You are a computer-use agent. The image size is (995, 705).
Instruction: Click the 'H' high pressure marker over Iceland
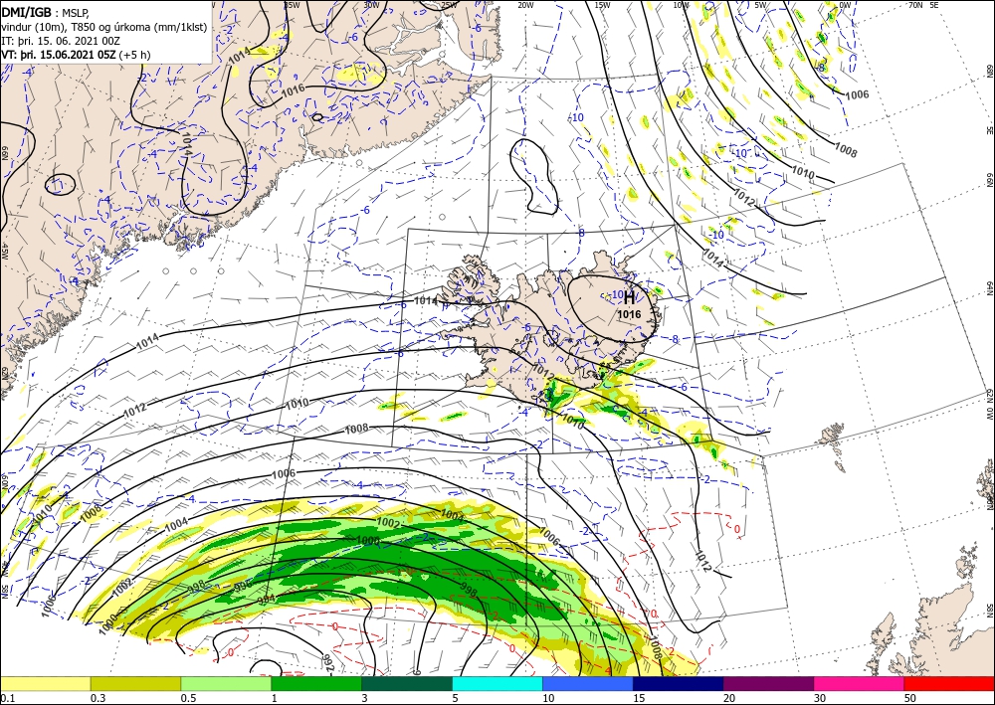(629, 298)
